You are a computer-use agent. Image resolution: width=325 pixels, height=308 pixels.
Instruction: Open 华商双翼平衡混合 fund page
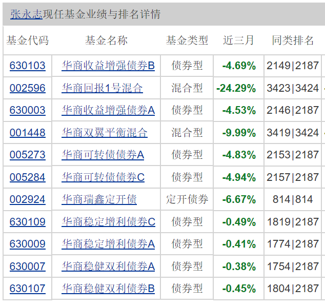105,133
